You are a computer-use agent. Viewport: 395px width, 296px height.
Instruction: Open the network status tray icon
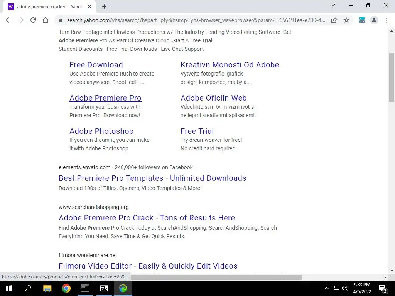[x=336, y=288]
